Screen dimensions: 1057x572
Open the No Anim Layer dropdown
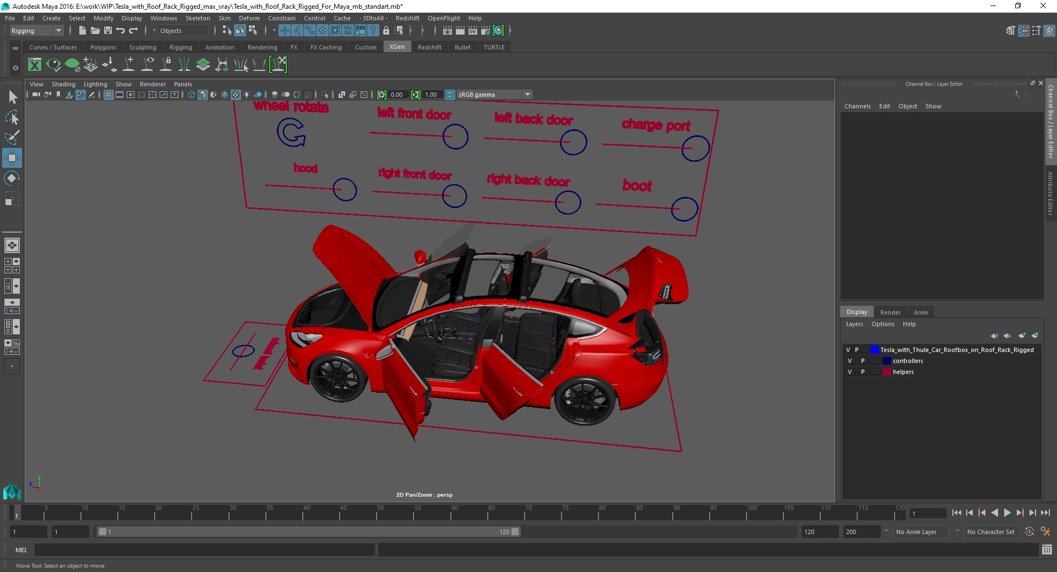click(921, 532)
